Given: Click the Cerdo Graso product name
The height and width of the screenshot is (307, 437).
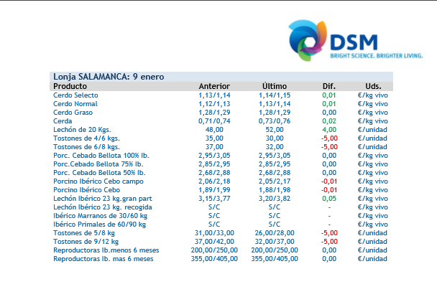Looking at the screenshot, I should point(73,112).
